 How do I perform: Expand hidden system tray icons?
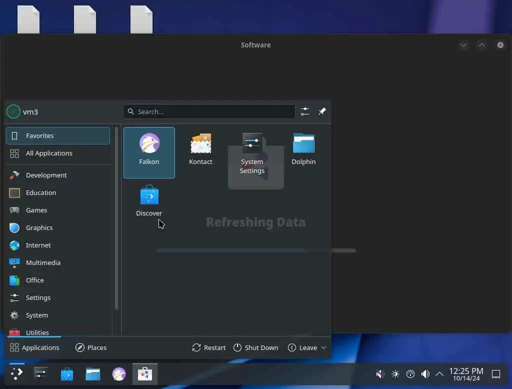point(439,374)
